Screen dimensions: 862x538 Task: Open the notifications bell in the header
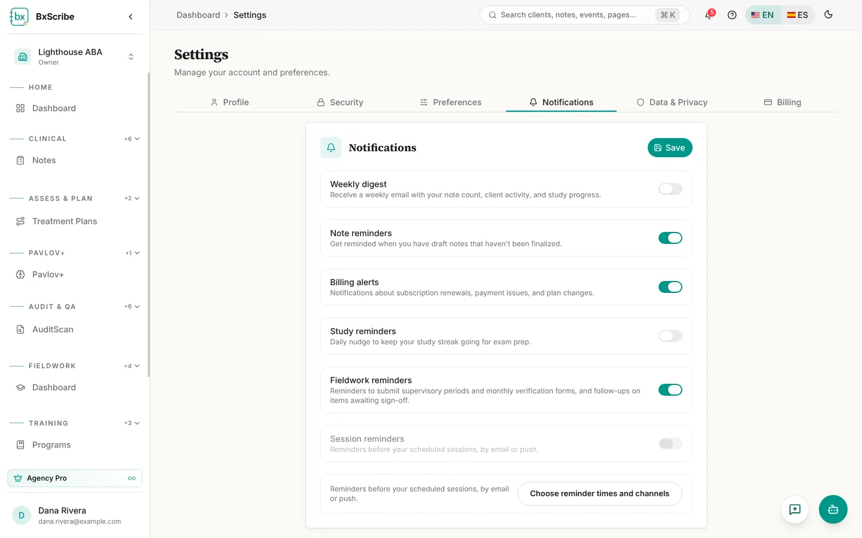tap(709, 15)
